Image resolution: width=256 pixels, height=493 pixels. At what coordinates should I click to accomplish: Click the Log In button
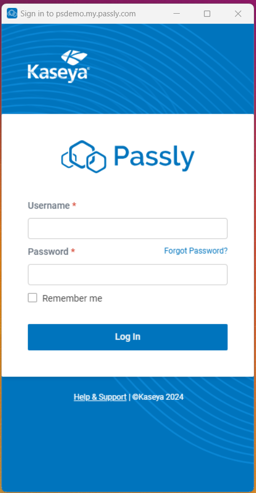(128, 337)
